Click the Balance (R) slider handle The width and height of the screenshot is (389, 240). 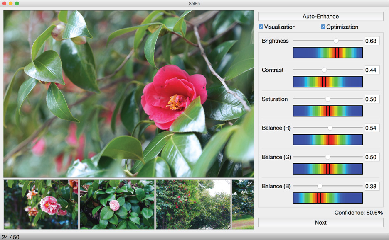point(330,128)
